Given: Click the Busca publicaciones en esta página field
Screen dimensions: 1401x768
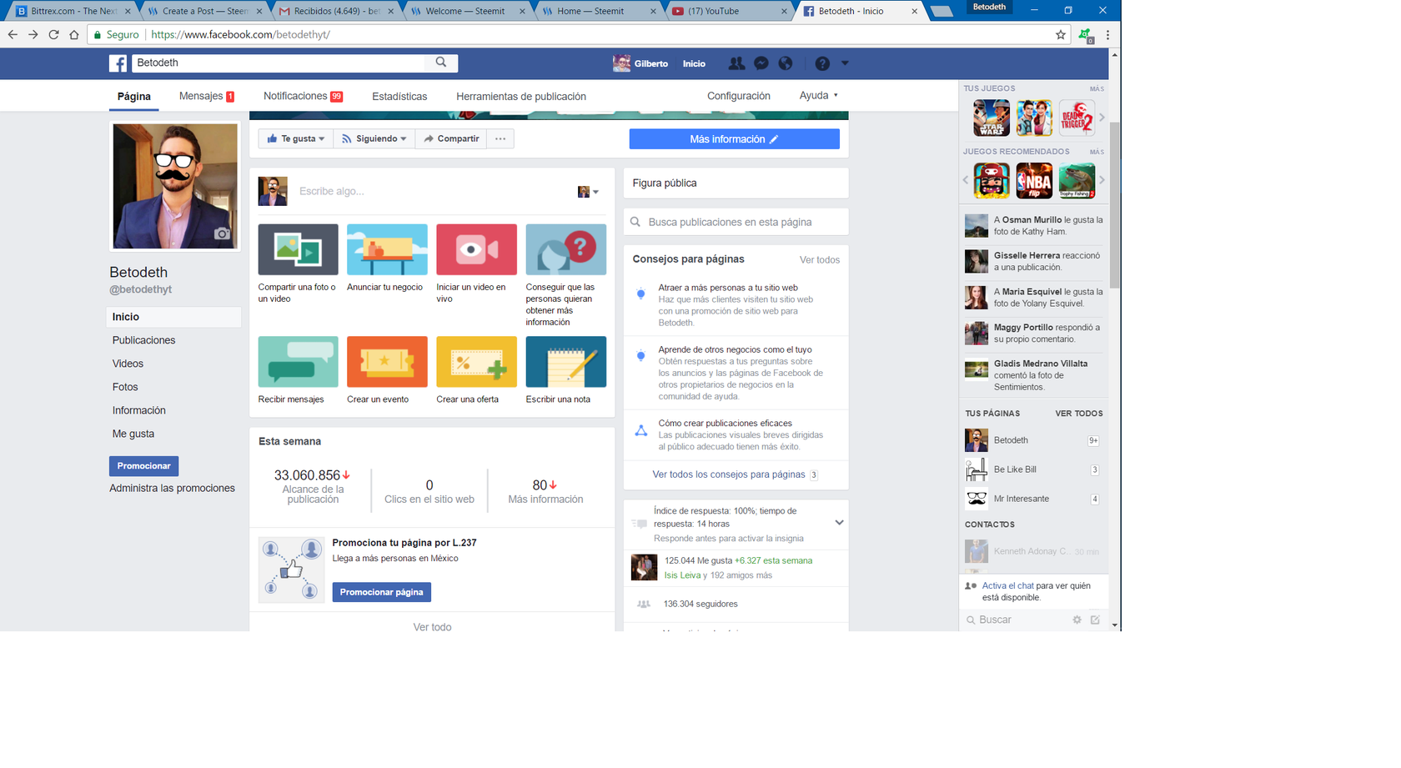Looking at the screenshot, I should click(736, 222).
